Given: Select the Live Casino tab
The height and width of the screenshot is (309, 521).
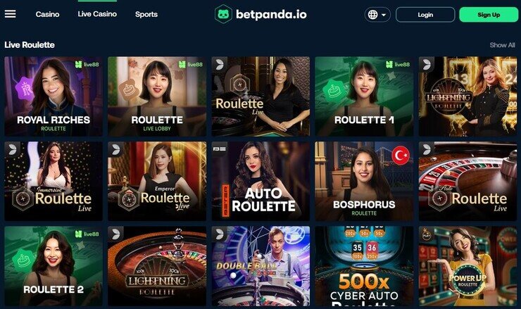Looking at the screenshot, I should coord(97,14).
